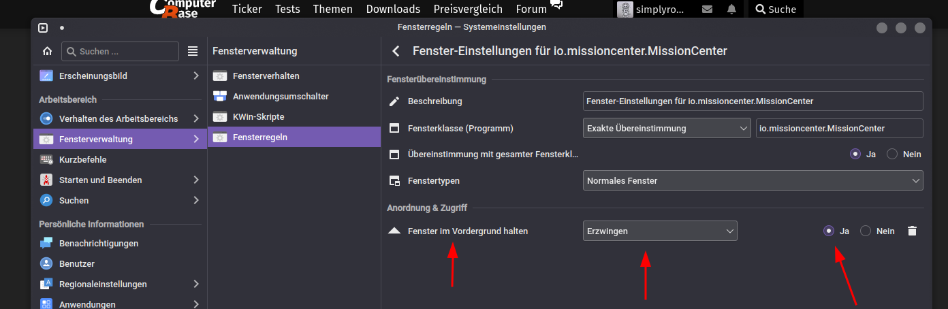Delete the Fenster im Vordergrund halten rule with the trash icon

913,231
